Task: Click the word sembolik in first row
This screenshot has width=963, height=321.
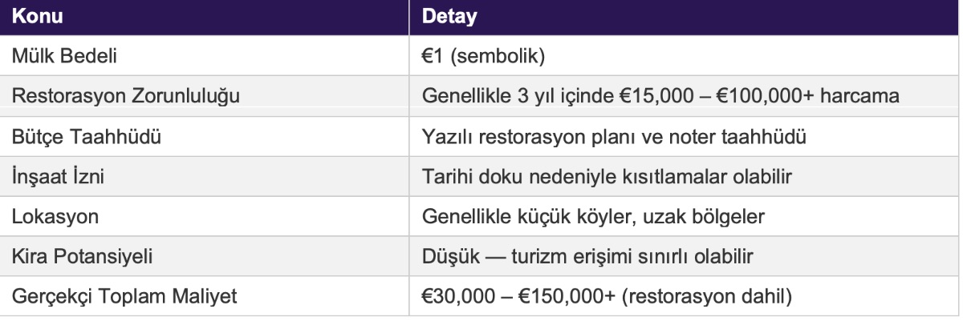Action: (498, 58)
